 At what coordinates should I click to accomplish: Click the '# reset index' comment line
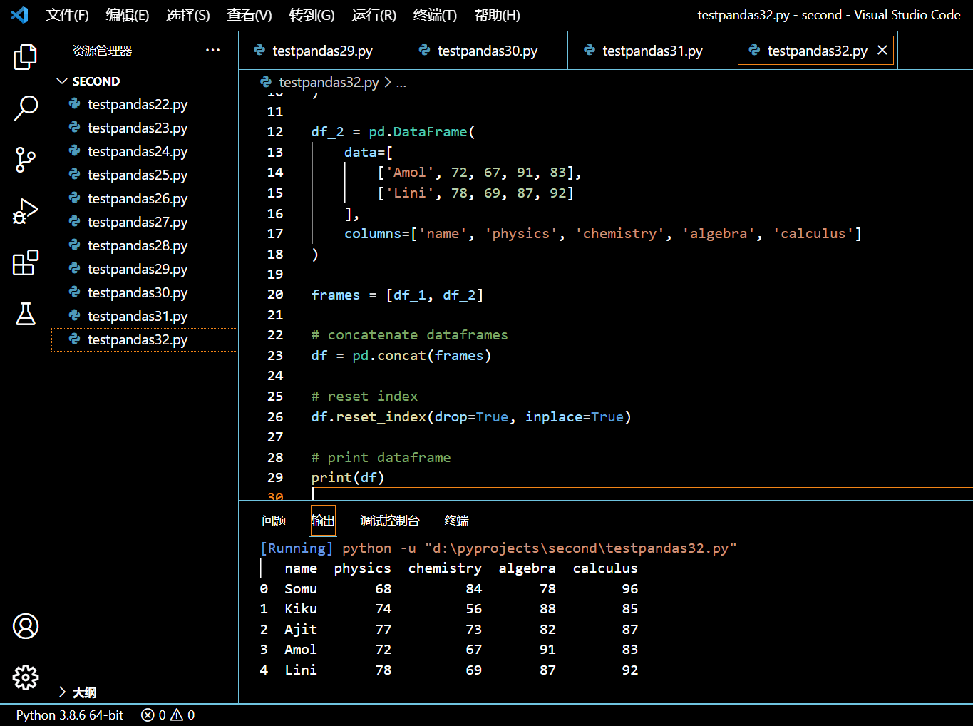(x=364, y=396)
